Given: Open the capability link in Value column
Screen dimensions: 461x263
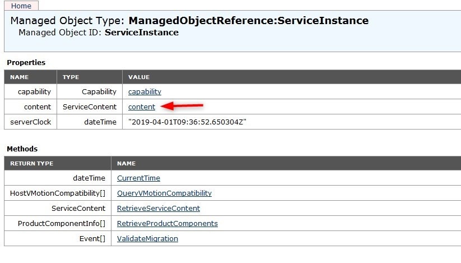Looking at the screenshot, I should [145, 91].
